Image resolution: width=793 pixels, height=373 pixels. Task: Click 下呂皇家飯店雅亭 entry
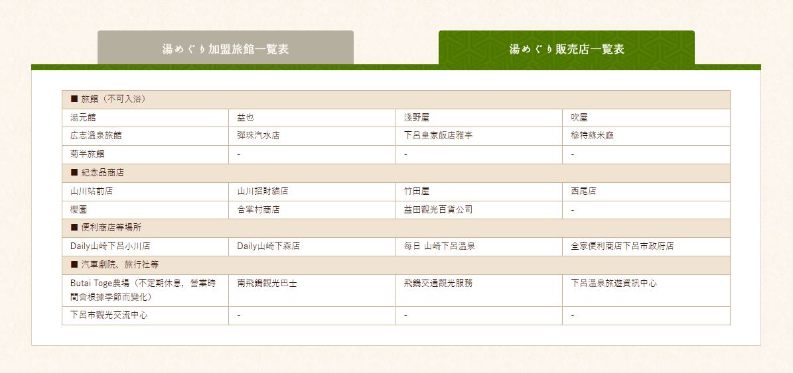[479, 136]
